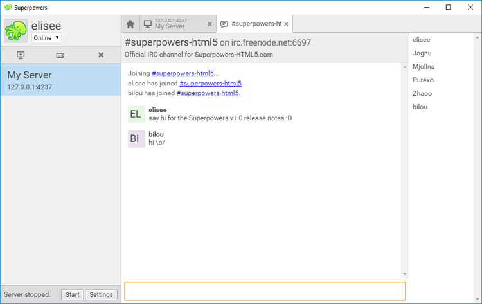Click the Start server button
This screenshot has height=304, width=482.
tap(72, 294)
